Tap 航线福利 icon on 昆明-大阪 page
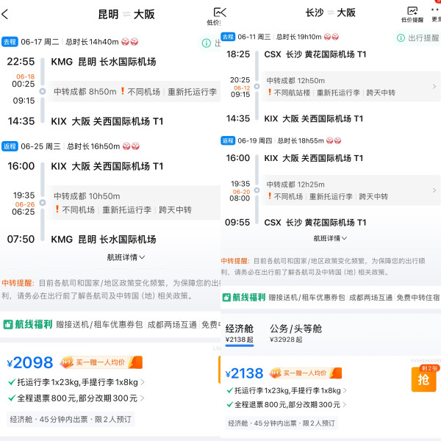 [8, 325]
